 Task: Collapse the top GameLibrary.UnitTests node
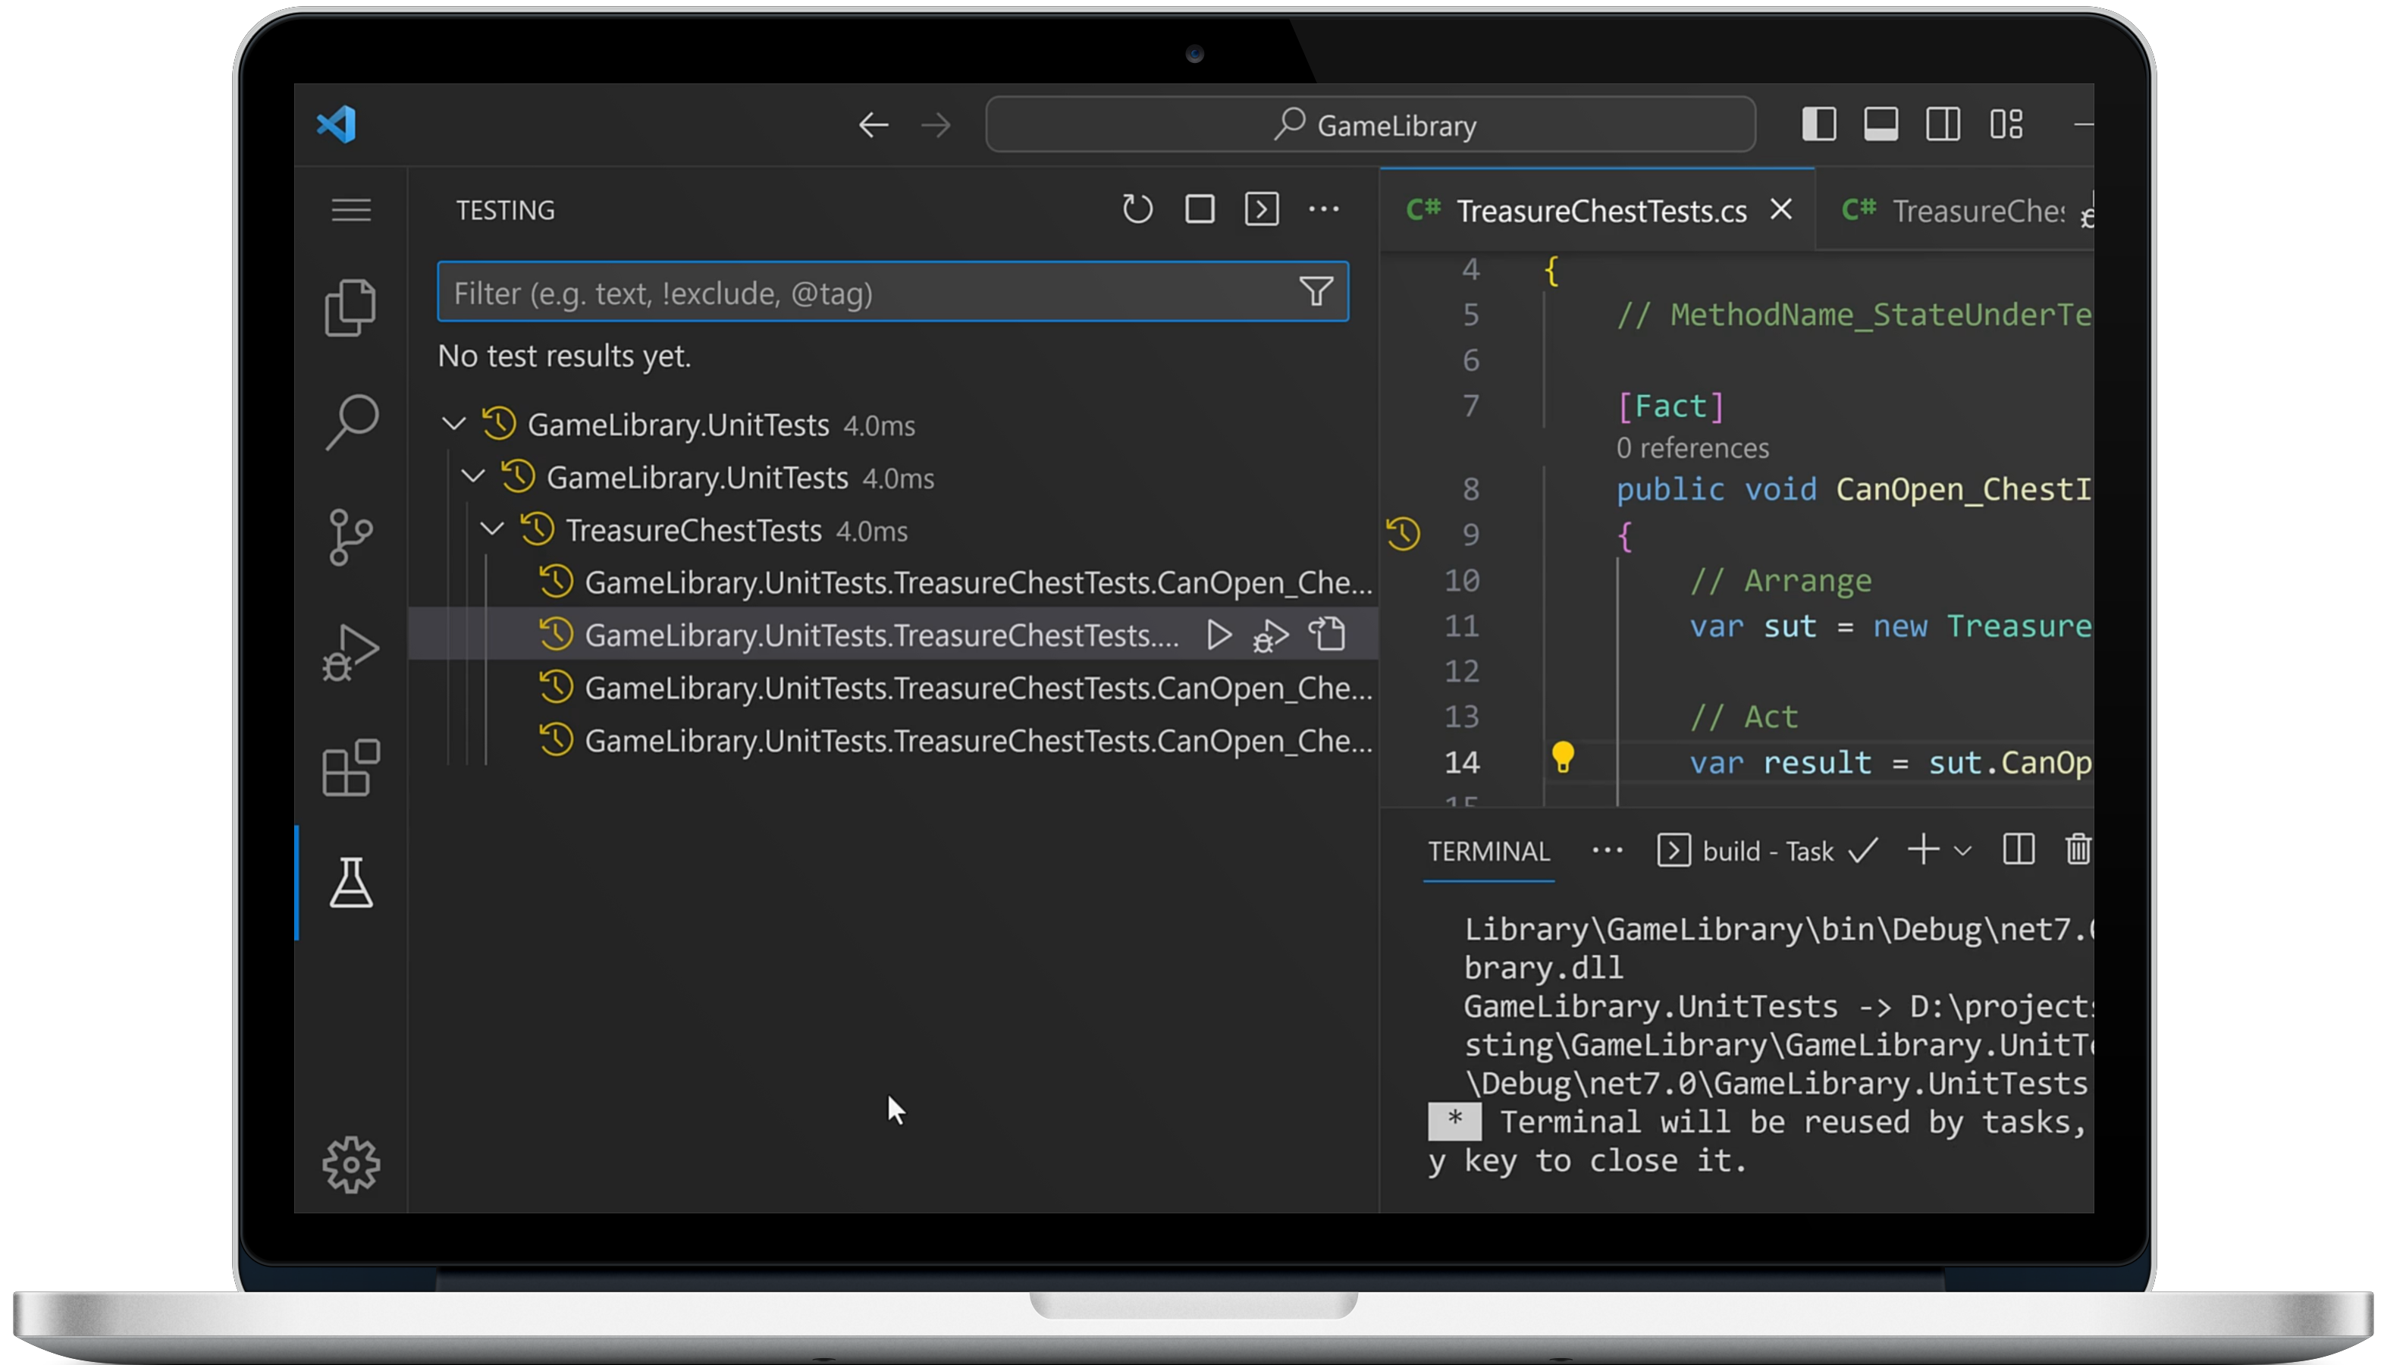click(x=454, y=425)
